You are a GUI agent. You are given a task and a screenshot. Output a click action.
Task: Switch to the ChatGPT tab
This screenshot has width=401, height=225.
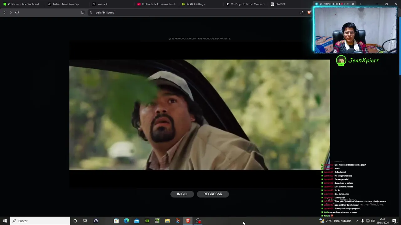290,4
